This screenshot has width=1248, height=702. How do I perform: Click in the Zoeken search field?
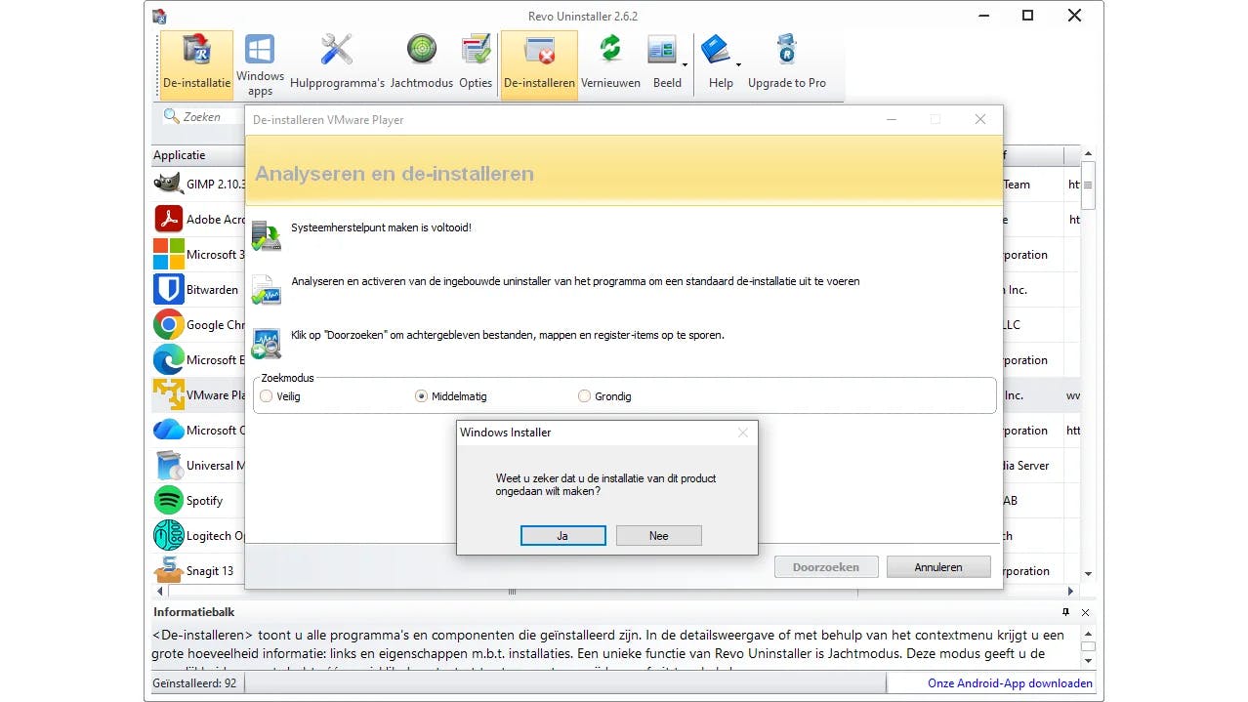[x=201, y=116]
